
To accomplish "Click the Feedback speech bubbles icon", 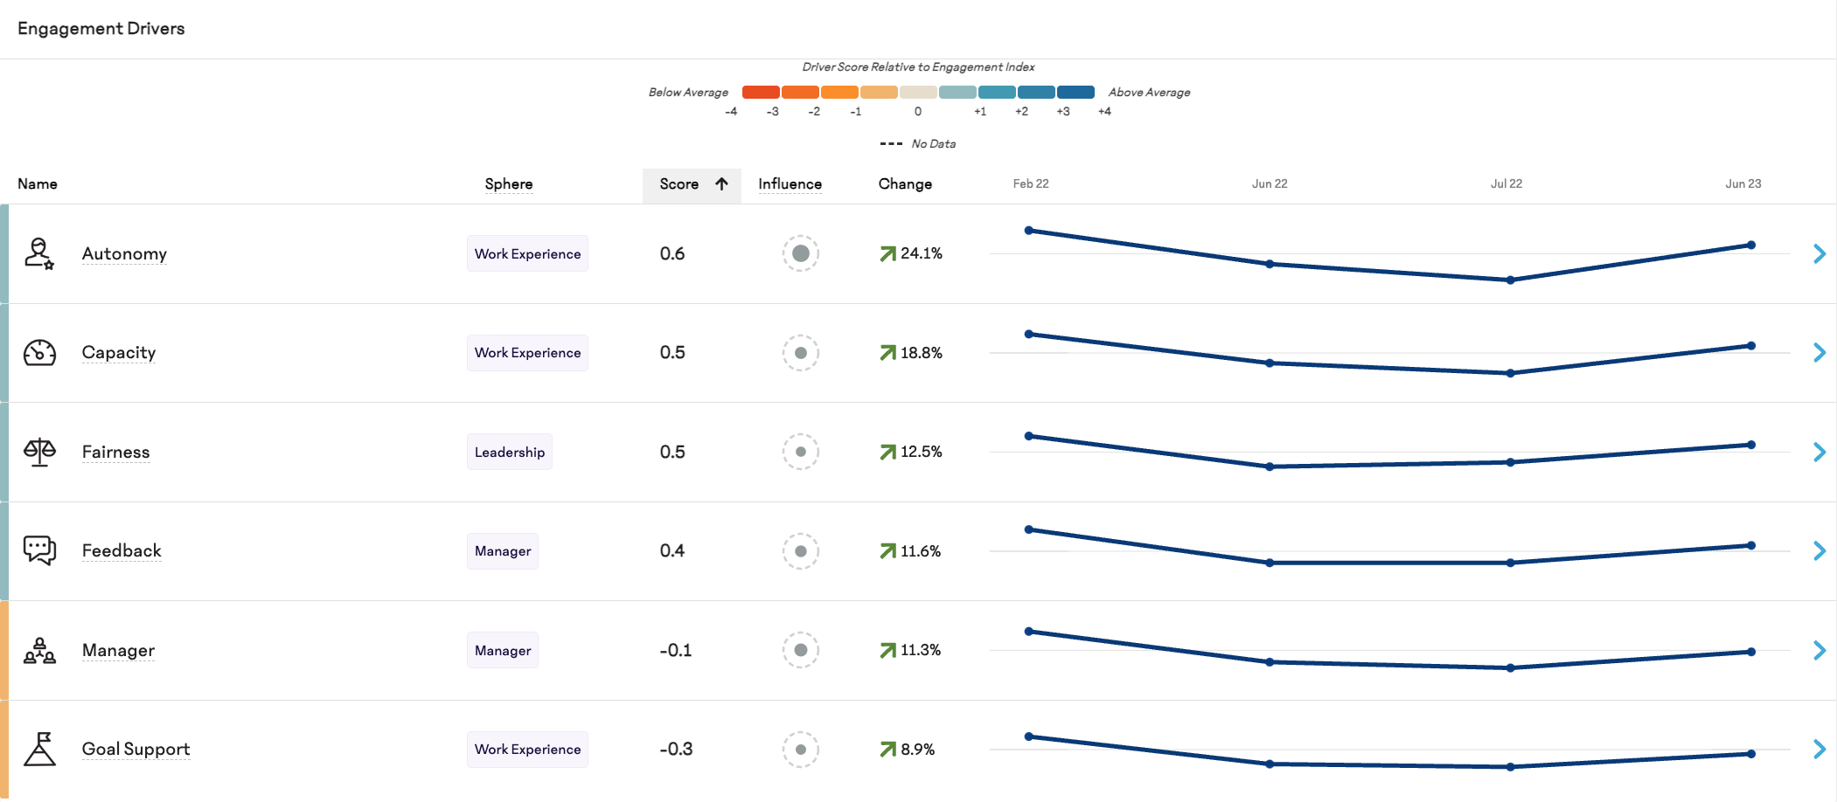I will coord(39,550).
